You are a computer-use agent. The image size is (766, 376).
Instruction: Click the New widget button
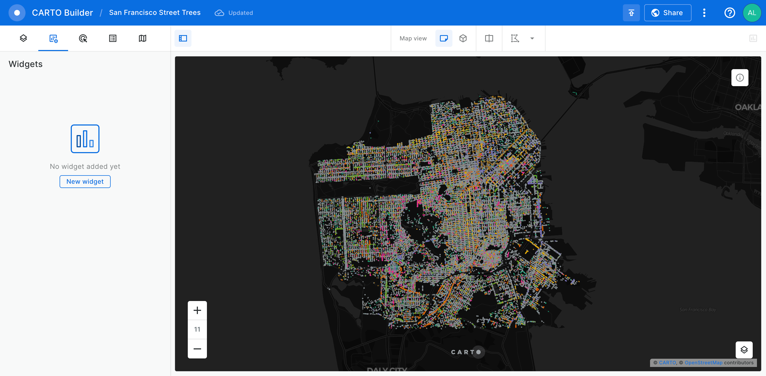tap(85, 182)
